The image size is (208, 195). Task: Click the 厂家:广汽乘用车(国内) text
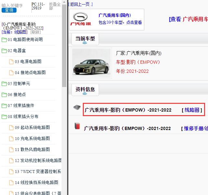click(139, 53)
